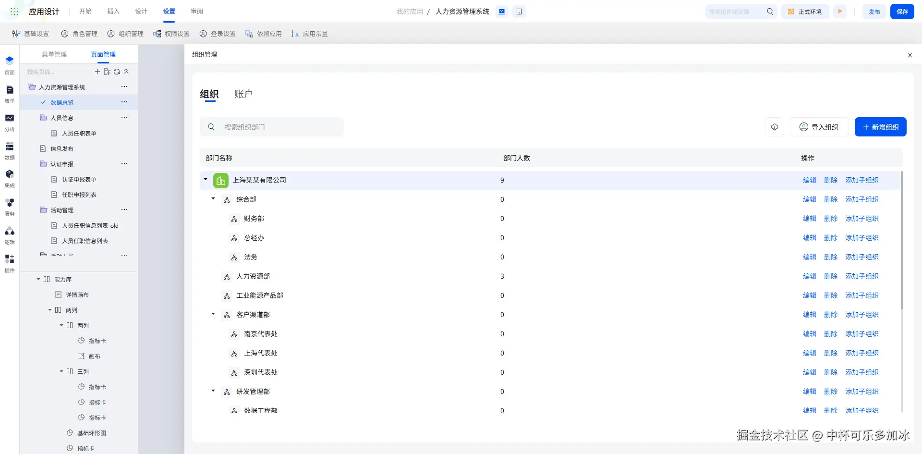This screenshot has height=454, width=922.
Task: Collapse the 综合部 department row
Action: tap(213, 199)
